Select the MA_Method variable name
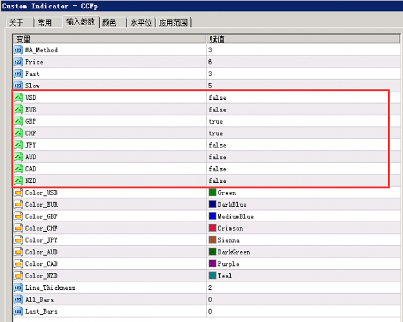Image resolution: width=403 pixels, height=322 pixels. pos(41,50)
